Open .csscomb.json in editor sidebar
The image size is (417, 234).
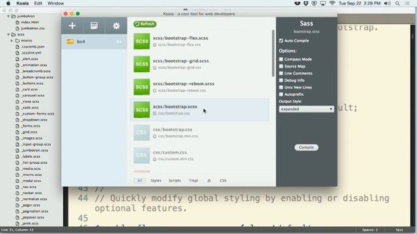33,47
